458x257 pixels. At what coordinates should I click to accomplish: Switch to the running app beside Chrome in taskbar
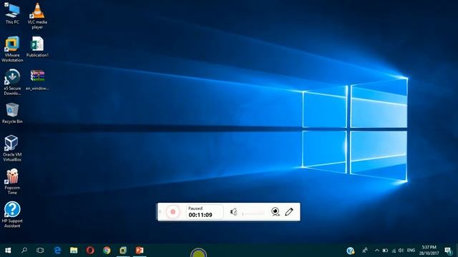click(x=123, y=251)
